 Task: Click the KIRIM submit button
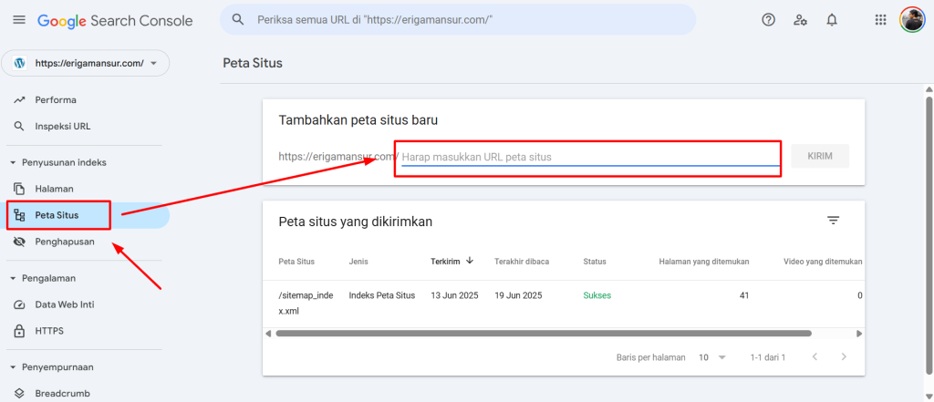pos(820,157)
